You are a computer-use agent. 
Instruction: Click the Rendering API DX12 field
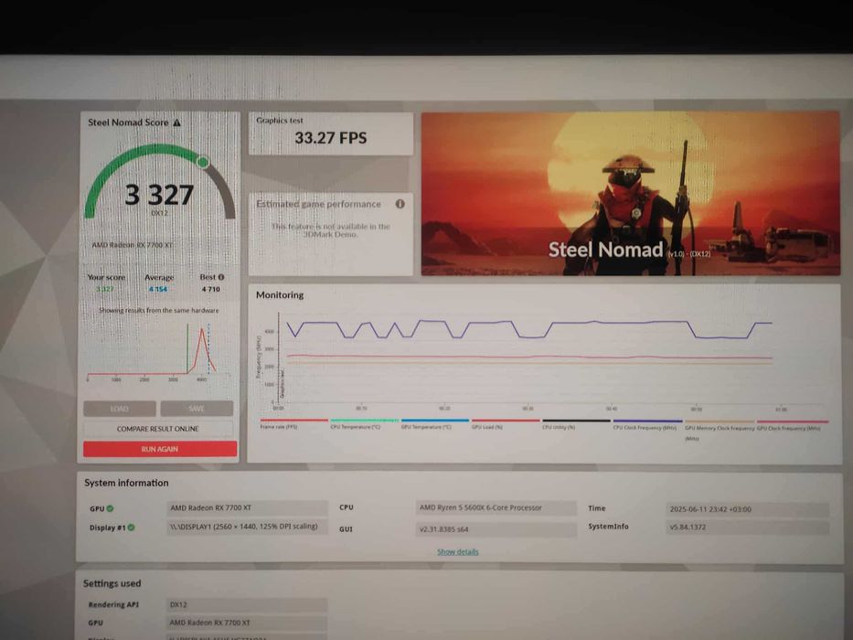247,604
